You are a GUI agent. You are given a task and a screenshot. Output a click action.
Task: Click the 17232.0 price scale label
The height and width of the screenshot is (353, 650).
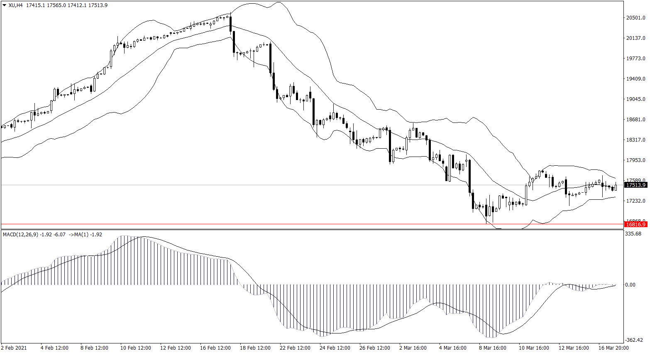tap(635, 201)
